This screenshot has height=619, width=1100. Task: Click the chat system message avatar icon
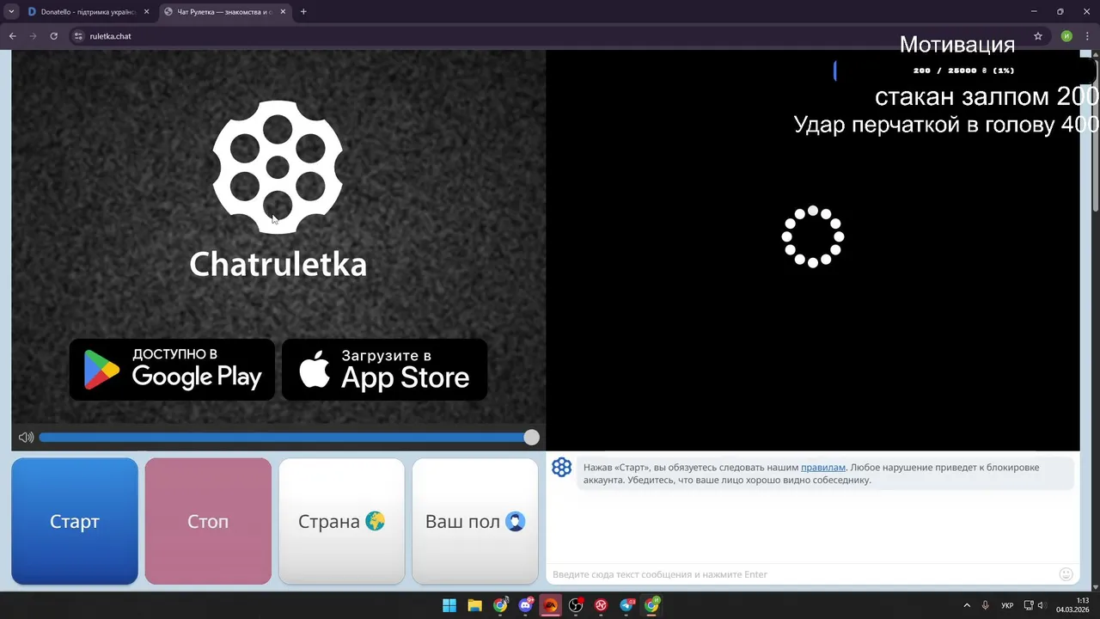click(x=561, y=468)
